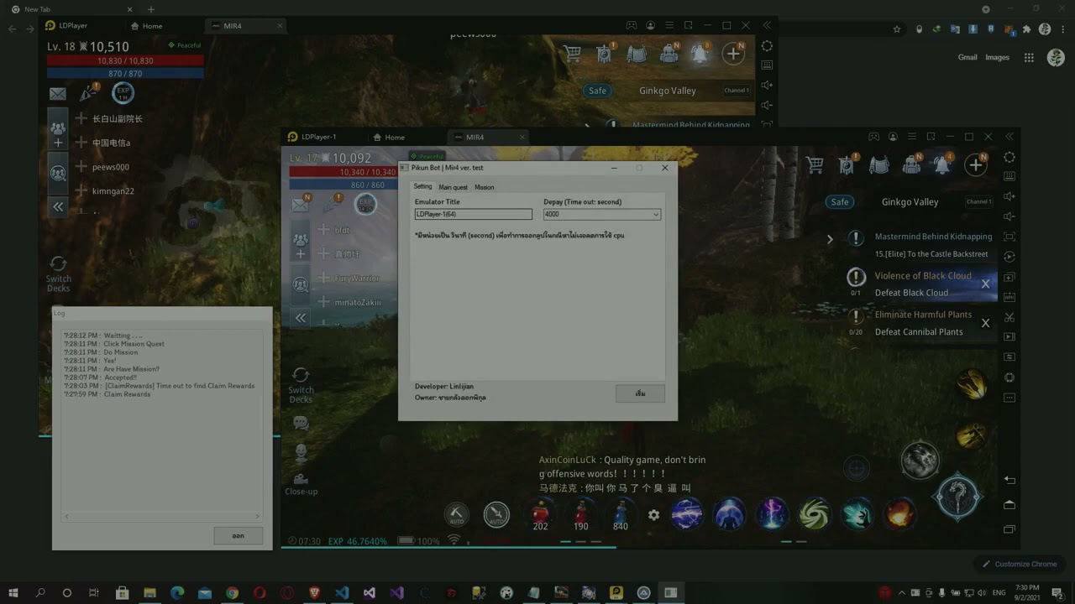Collapse the party panel in LDPlayer-1
This screenshot has width=1075, height=604.
point(301,318)
